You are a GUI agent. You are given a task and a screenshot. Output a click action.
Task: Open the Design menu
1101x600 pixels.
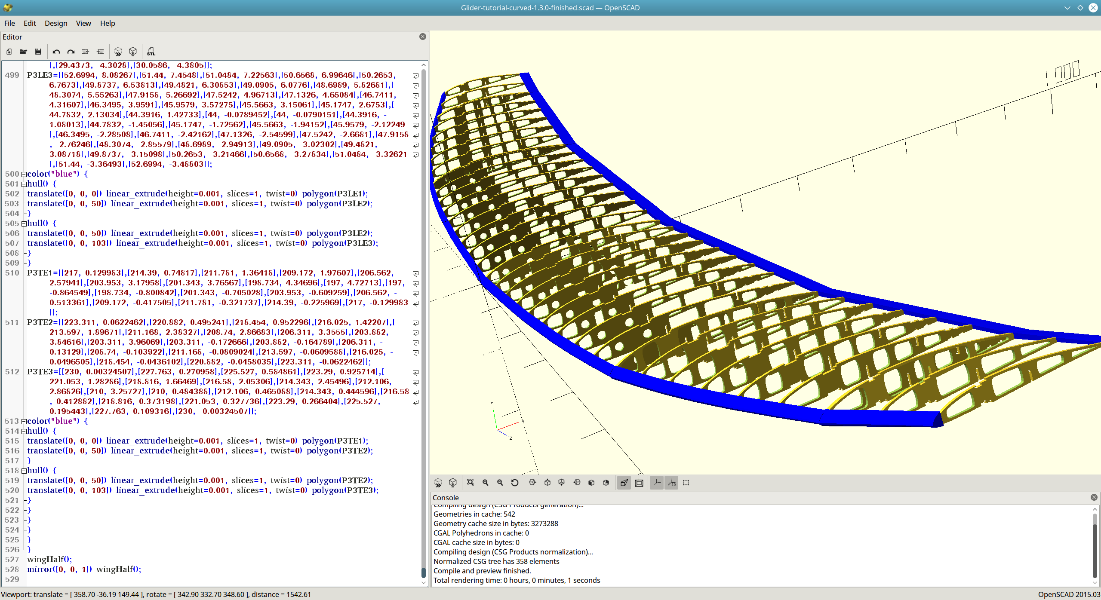point(56,23)
